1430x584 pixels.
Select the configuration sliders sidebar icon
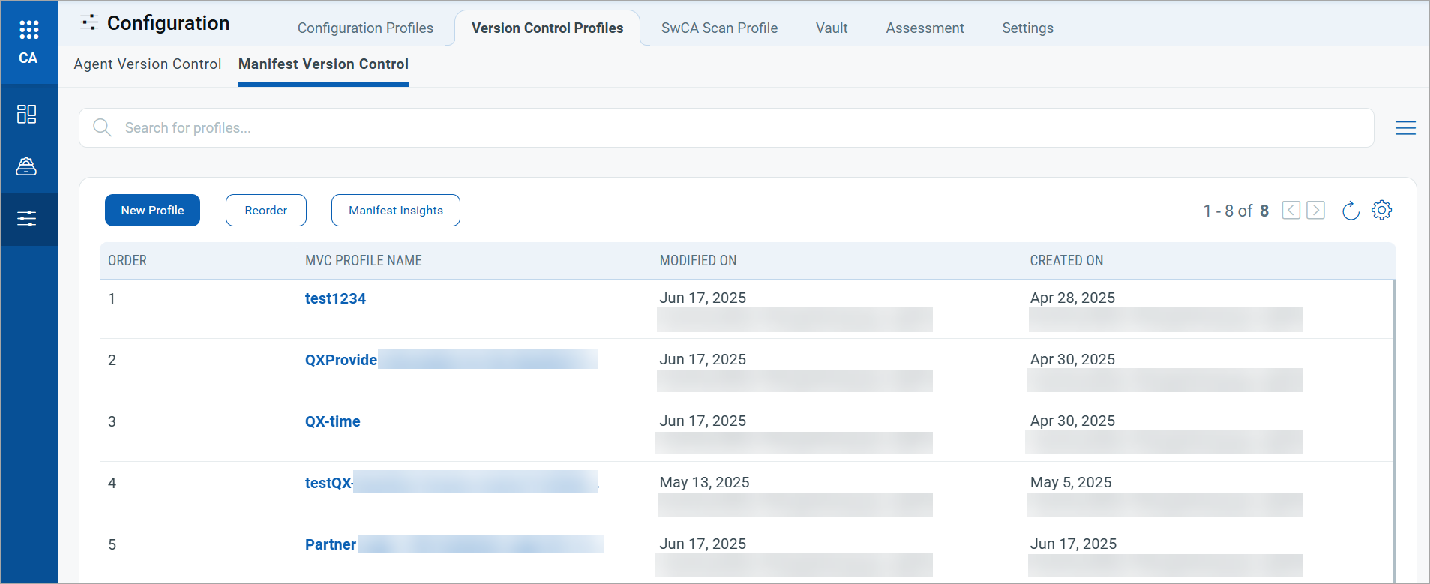[27, 219]
